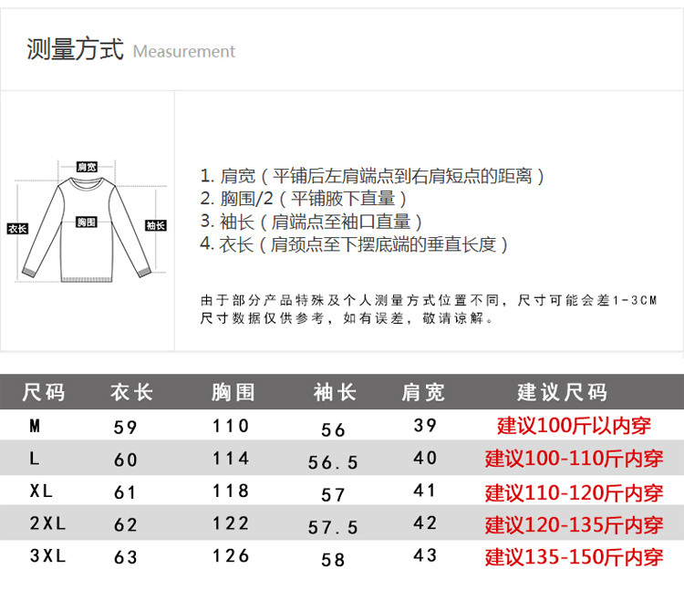Viewport: 684px width, 600px height.
Task: Click the 建议尺码 column header
Action: coord(562,393)
